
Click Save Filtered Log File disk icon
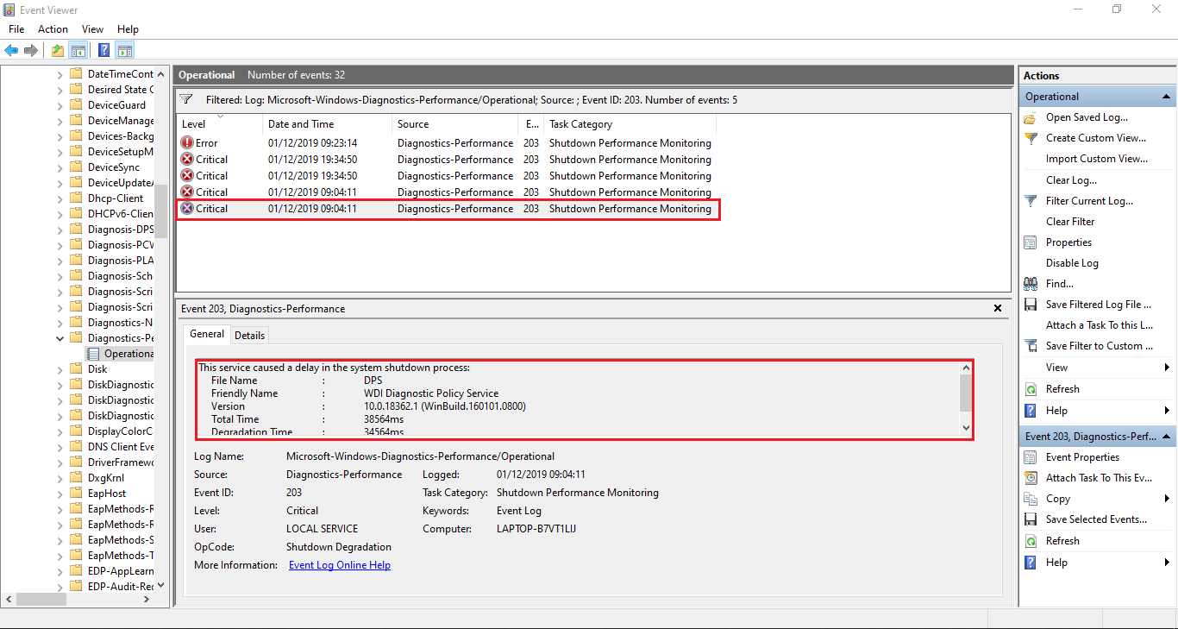pyautogui.click(x=1031, y=305)
